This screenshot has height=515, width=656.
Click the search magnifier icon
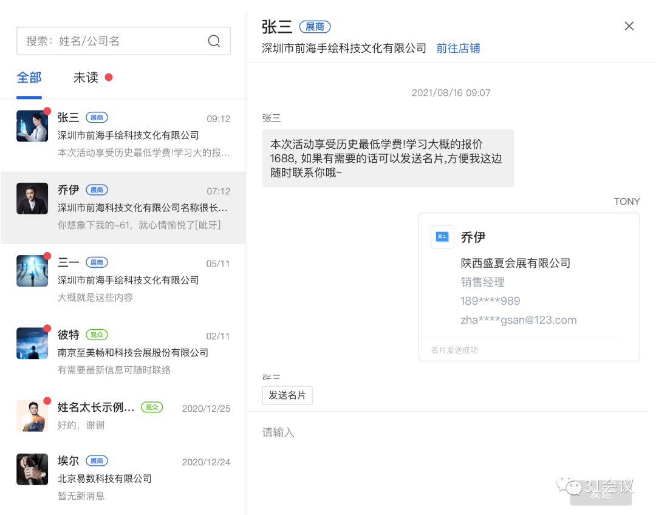tap(214, 41)
